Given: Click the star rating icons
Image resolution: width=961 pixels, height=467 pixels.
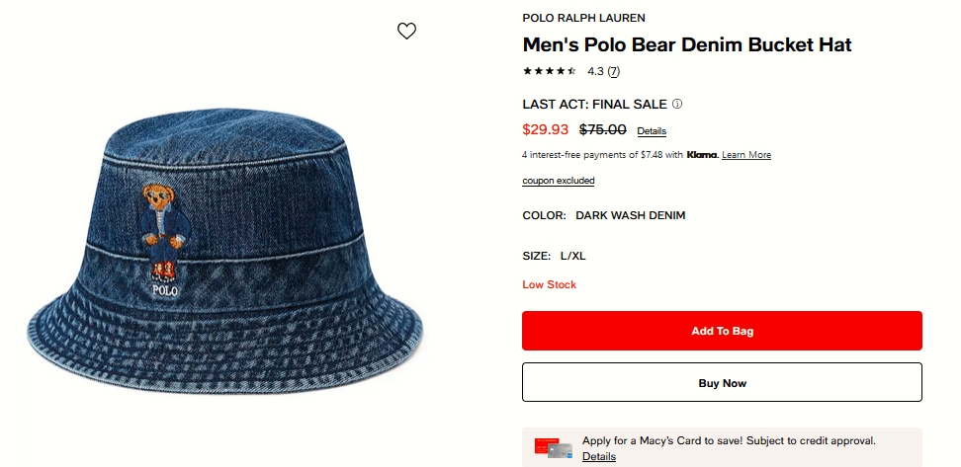Looking at the screenshot, I should (x=550, y=71).
